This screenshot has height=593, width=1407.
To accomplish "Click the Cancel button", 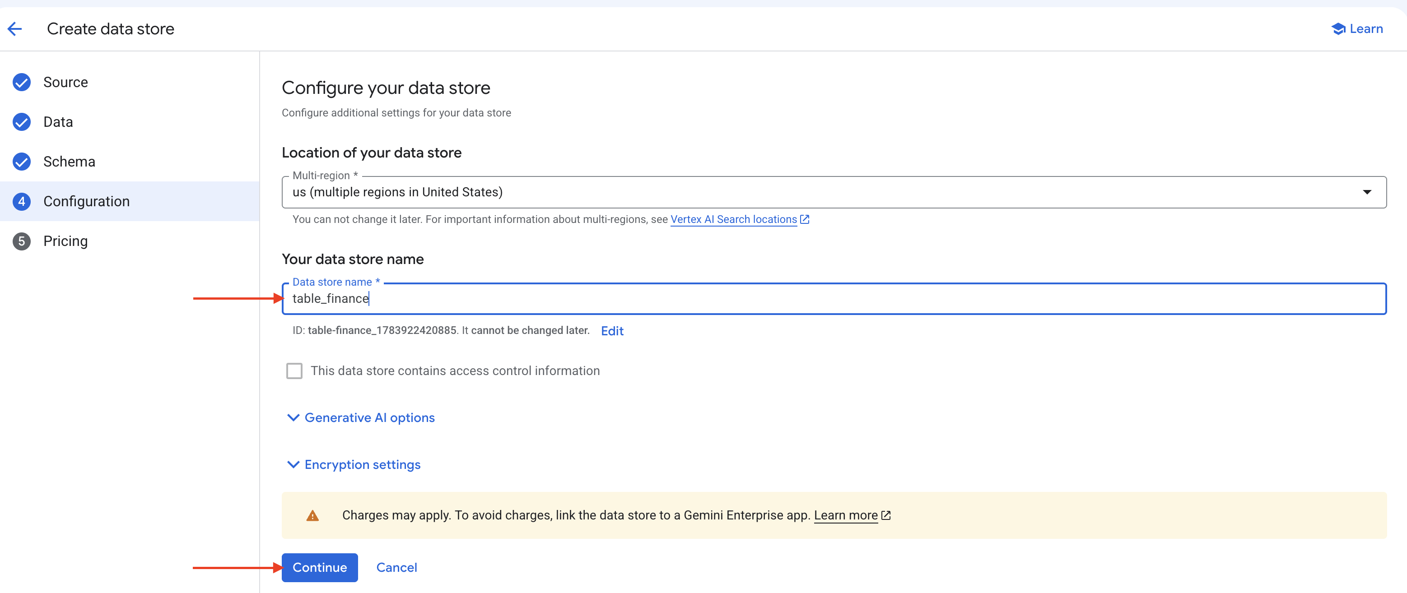I will click(396, 568).
